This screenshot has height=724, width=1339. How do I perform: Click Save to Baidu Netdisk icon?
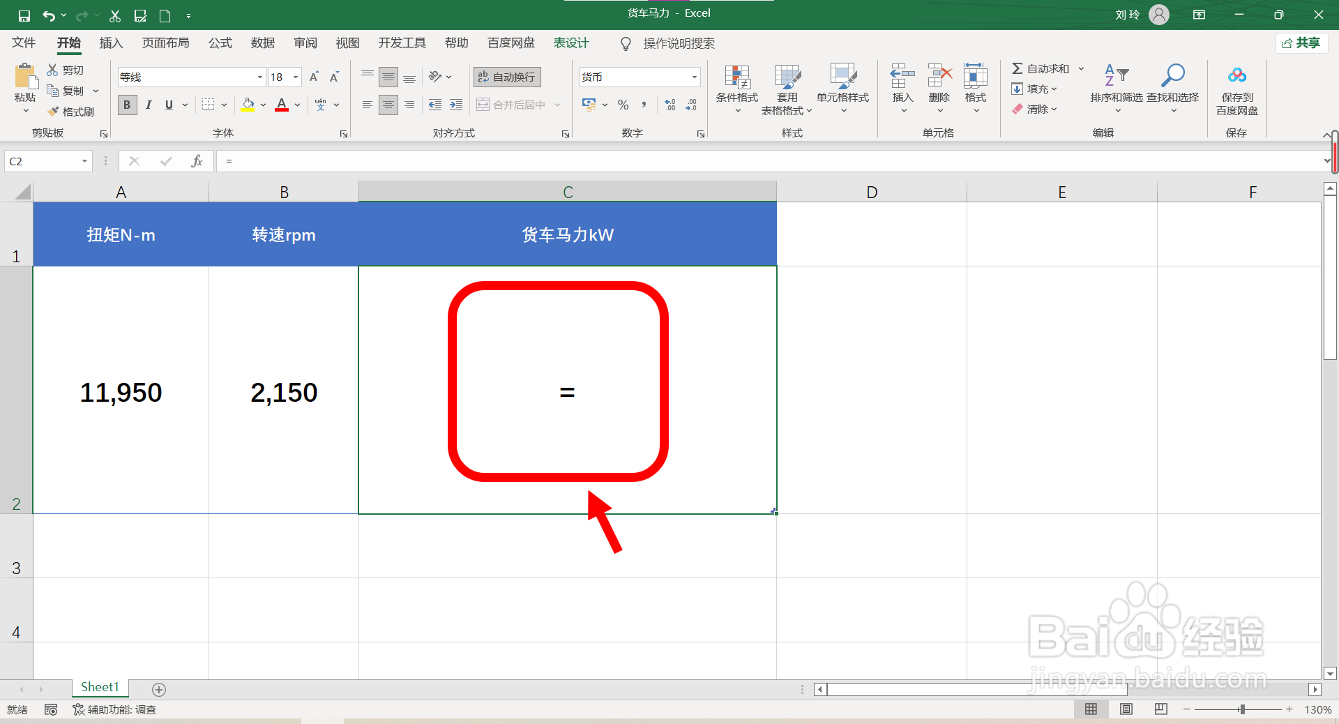tap(1237, 75)
